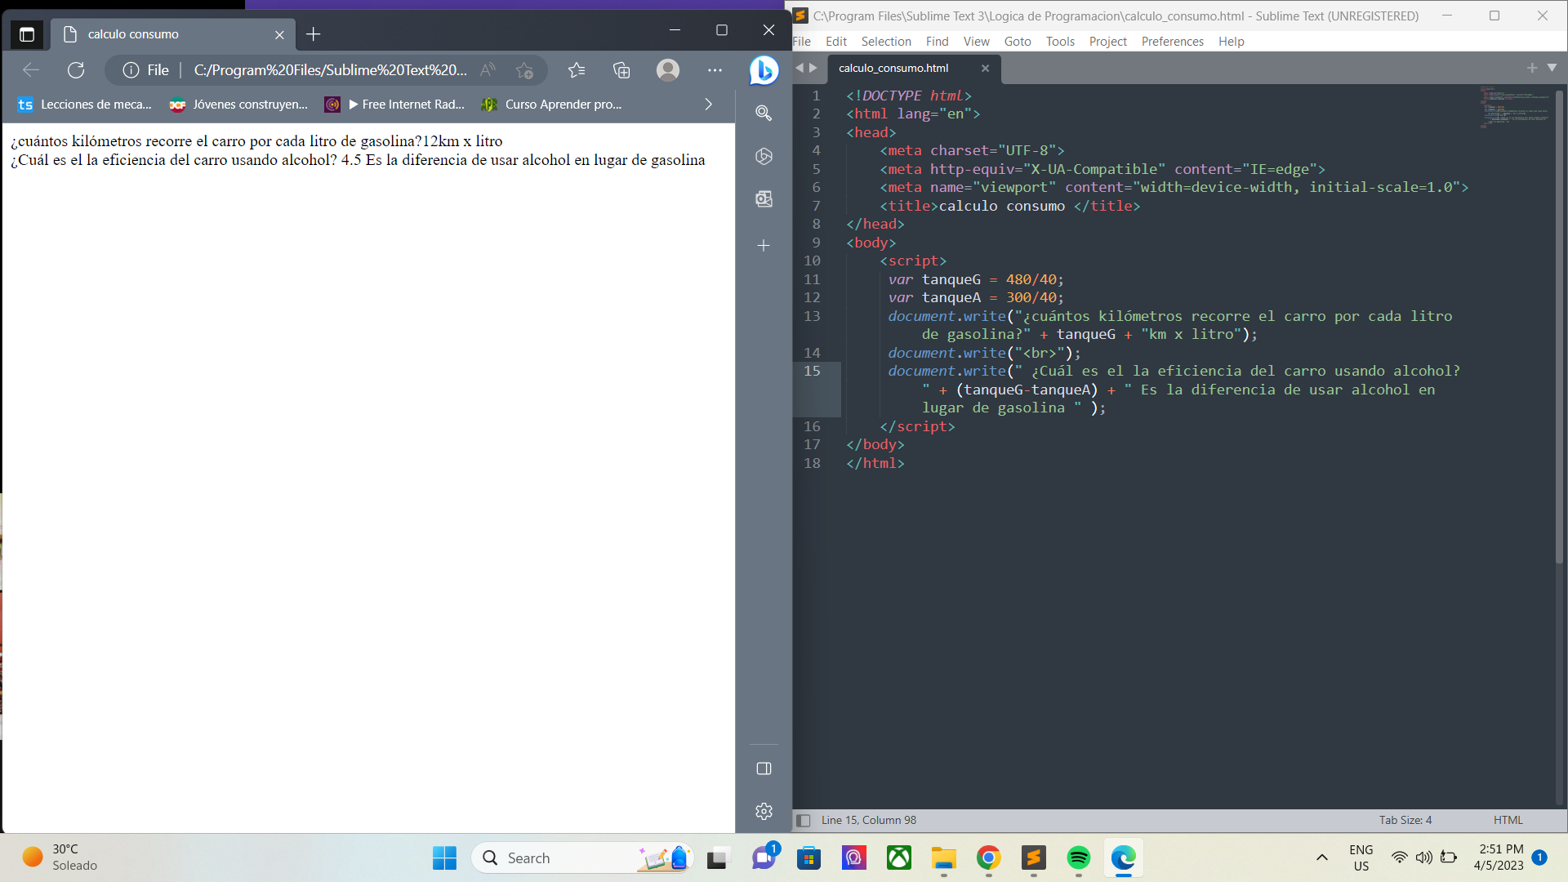Image resolution: width=1568 pixels, height=882 pixels.
Task: Open the weather widget 30°C Soleado
Action: click(x=60, y=857)
